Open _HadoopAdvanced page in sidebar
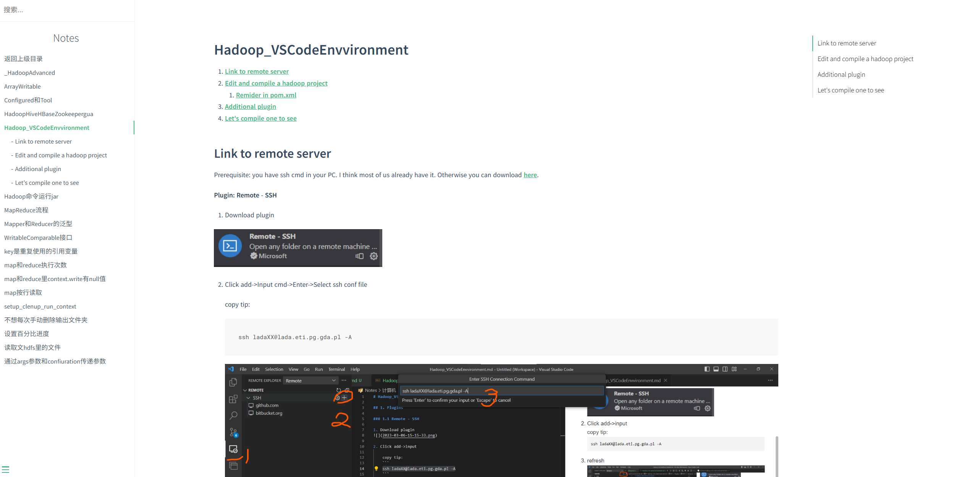 point(29,73)
